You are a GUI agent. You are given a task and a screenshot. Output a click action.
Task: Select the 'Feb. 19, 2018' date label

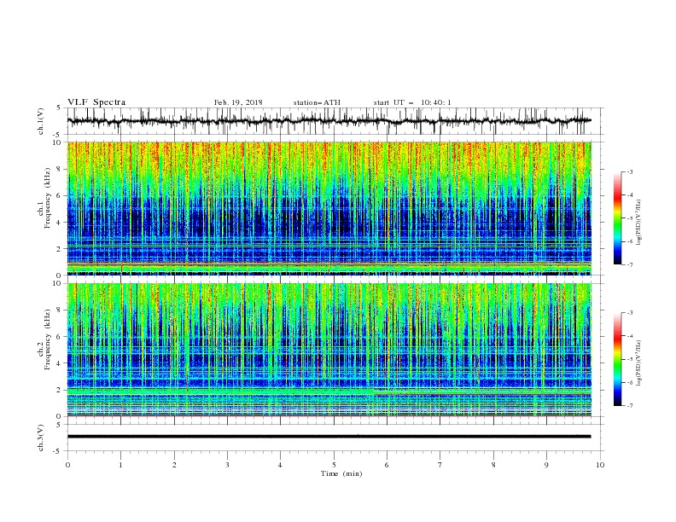(x=238, y=102)
